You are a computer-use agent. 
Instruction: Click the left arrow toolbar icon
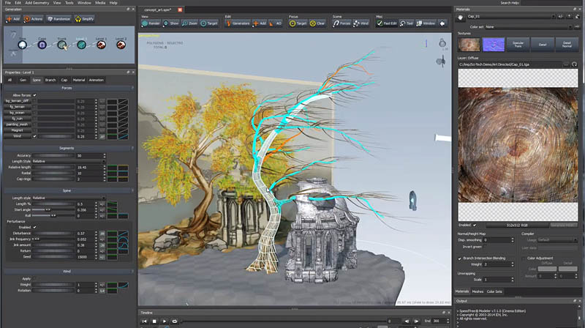click(442, 23)
